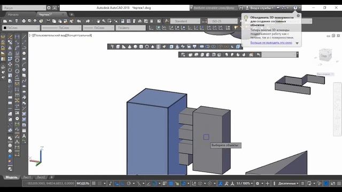Open the Named Views manager icon
The width and height of the screenshot is (342, 192).
coord(183,54)
